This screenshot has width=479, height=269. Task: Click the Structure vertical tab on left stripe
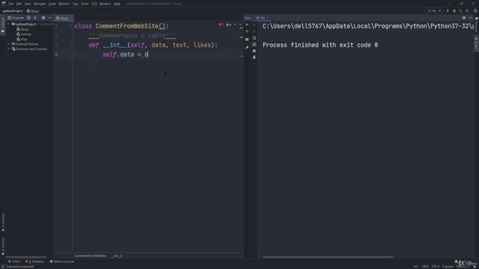(x=3, y=222)
